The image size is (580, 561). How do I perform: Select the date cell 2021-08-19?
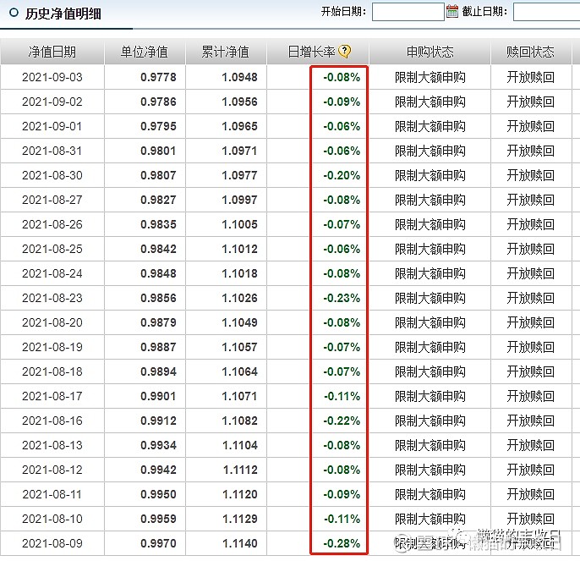tap(52, 347)
